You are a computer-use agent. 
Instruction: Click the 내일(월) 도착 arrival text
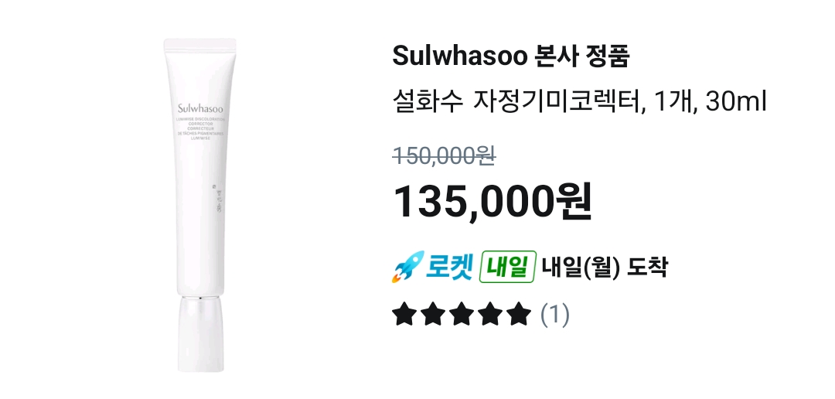(605, 267)
